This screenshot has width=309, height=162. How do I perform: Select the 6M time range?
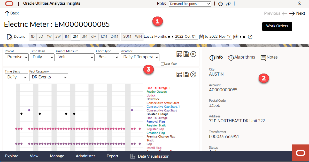[x=94, y=37]
